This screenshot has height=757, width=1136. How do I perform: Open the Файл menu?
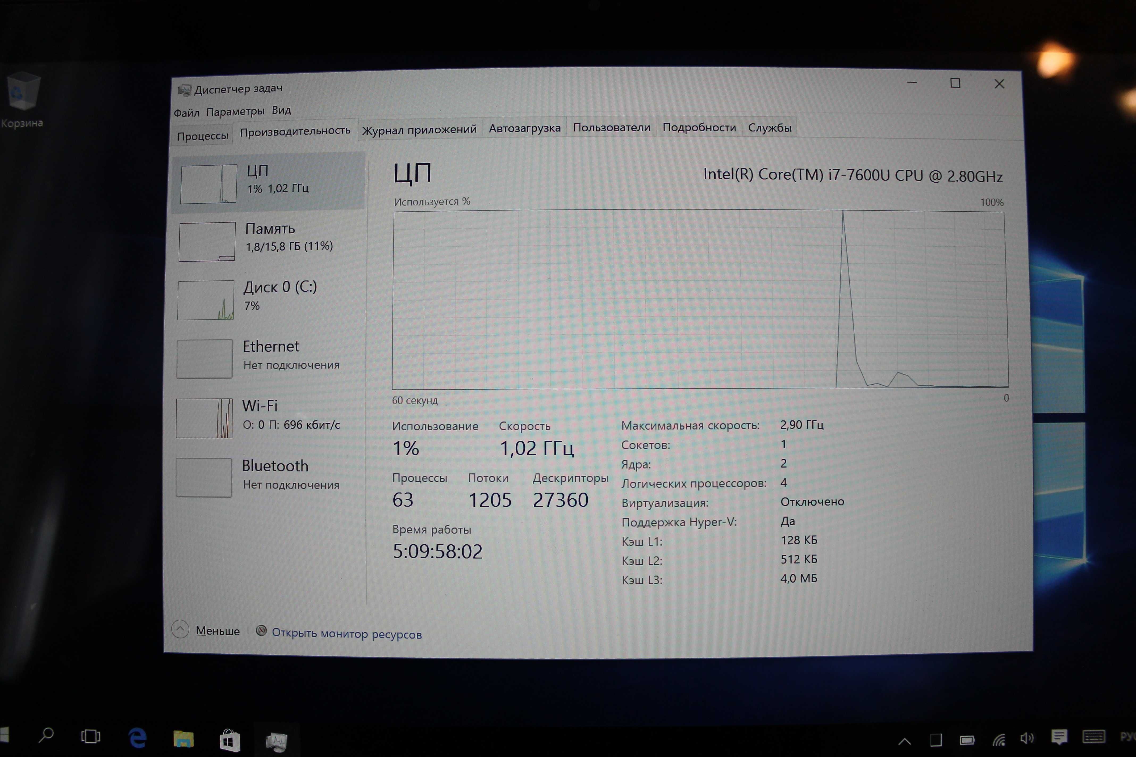pyautogui.click(x=186, y=113)
